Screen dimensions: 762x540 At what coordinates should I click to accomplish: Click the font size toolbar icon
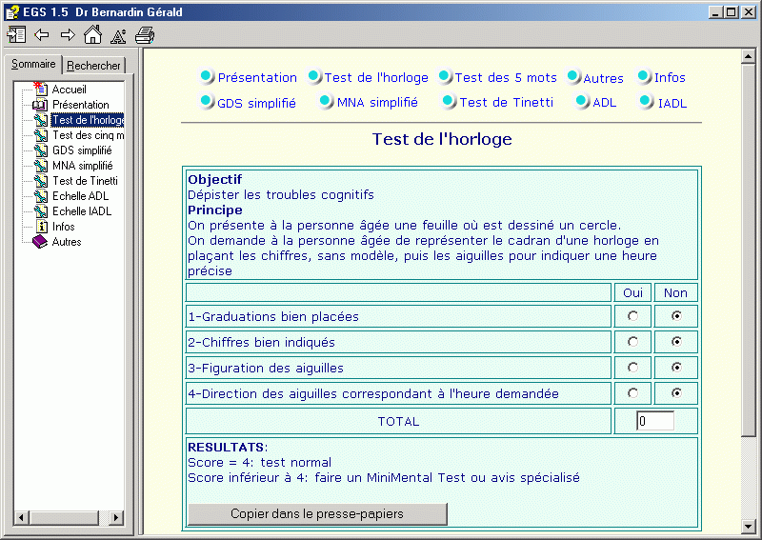pos(118,35)
